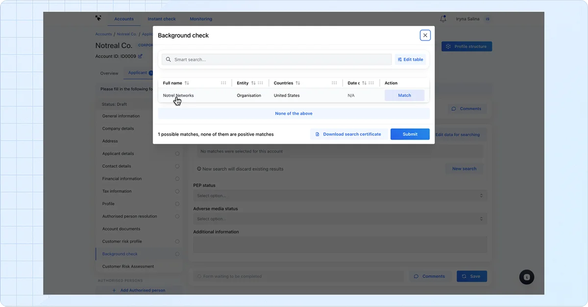Select General information in the sidebar
This screenshot has height=307, width=588.
tap(121, 116)
